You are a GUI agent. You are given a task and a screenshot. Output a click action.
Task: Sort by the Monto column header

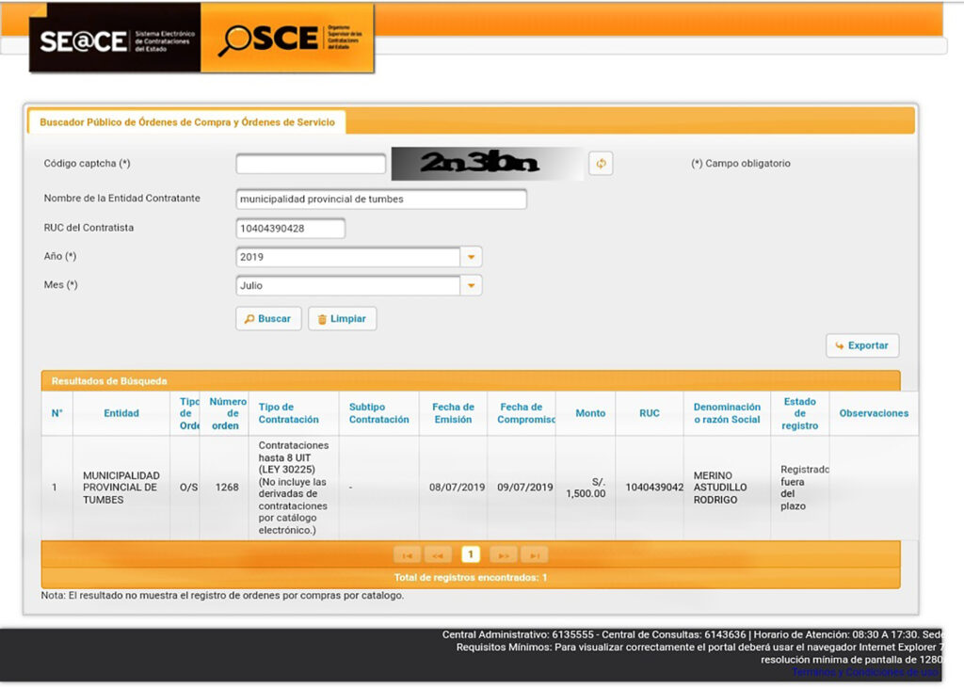click(590, 413)
